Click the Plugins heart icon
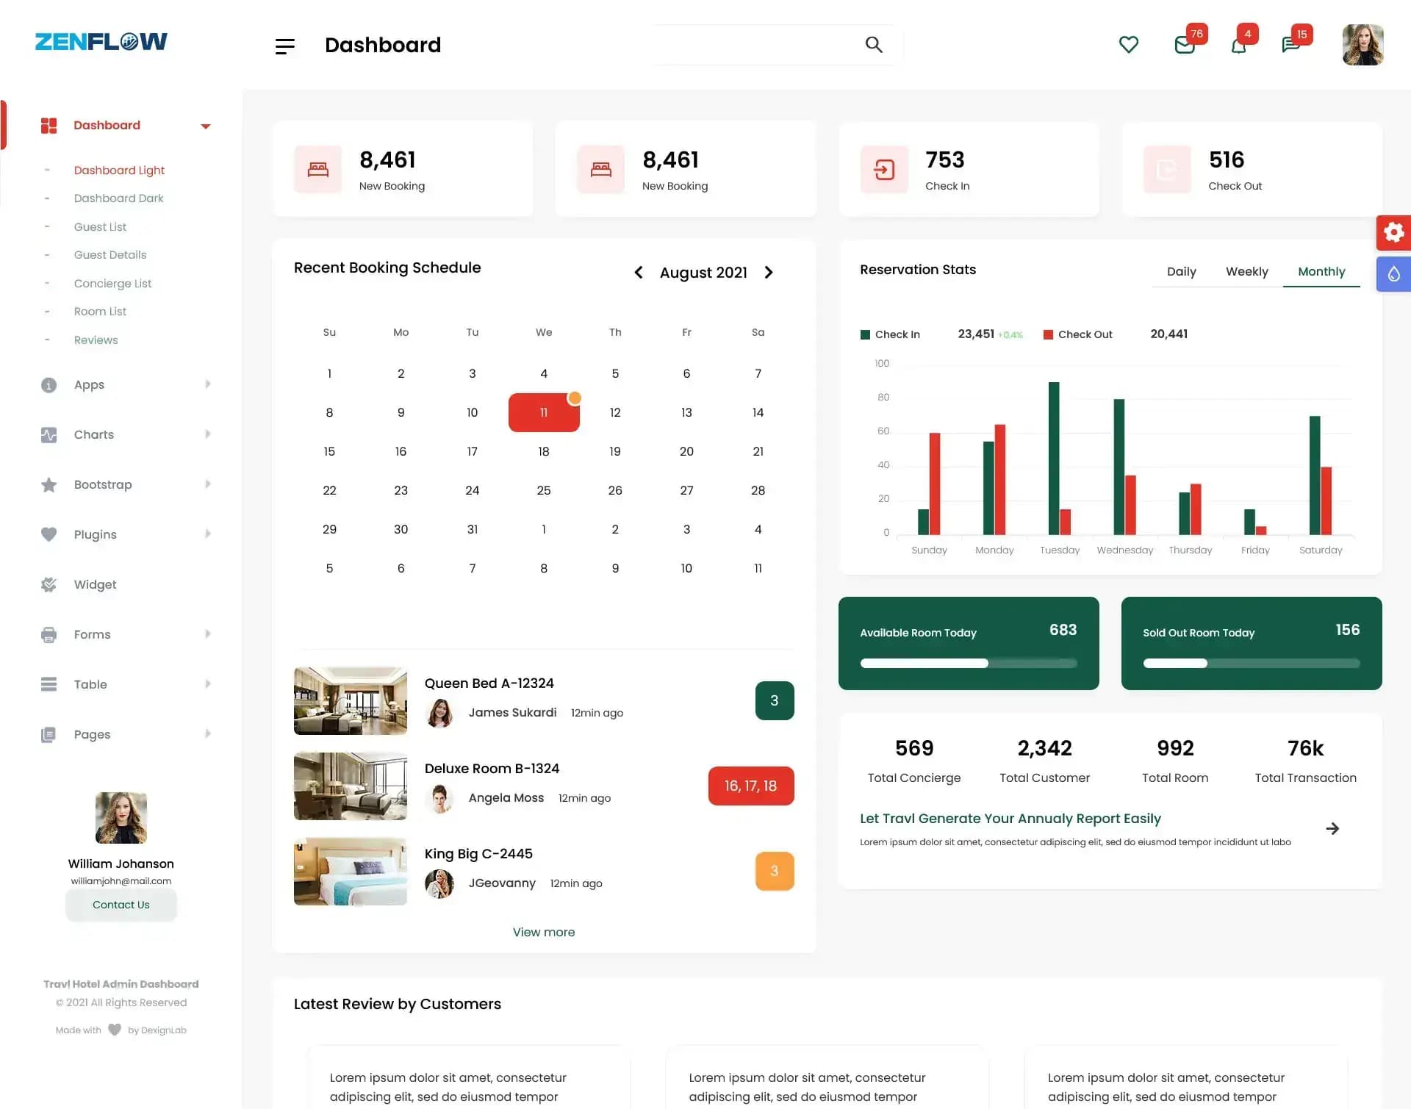The width and height of the screenshot is (1411, 1109). [x=49, y=534]
